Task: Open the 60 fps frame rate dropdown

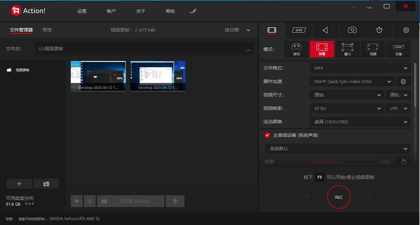Action: tap(347, 108)
